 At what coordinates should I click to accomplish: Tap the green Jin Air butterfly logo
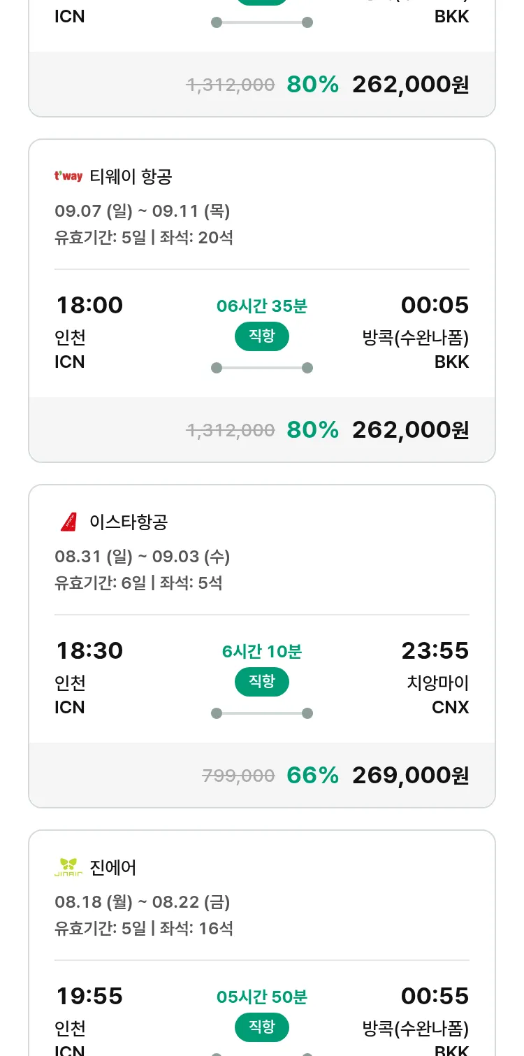(x=68, y=867)
